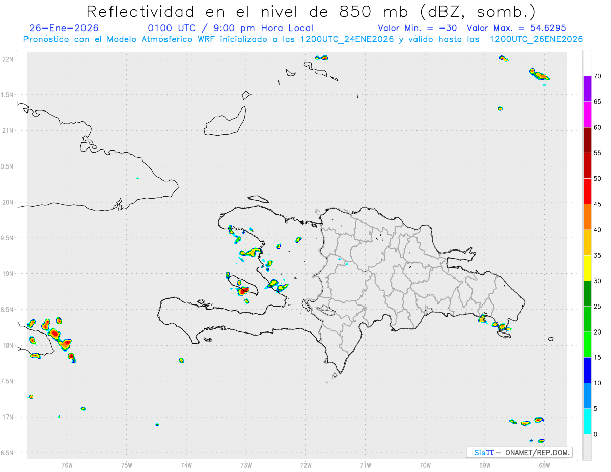The height and width of the screenshot is (472, 611).
Task: Click the 'Pronóstico con el Modelo Atmosférico WRF' line
Action: [x=303, y=39]
